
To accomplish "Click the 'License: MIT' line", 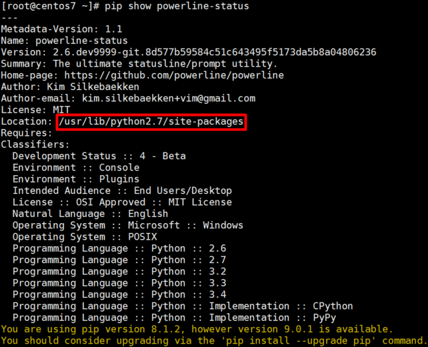I will tap(35, 110).
